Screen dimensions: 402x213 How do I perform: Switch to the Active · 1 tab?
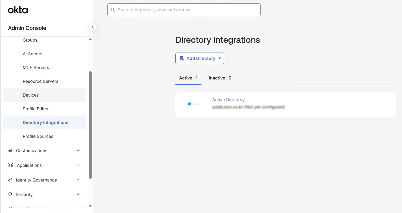point(188,78)
